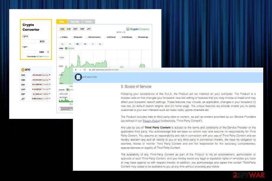The image size is (272, 181).
Task: Go back using the browser back arrow
Action: 76,70
